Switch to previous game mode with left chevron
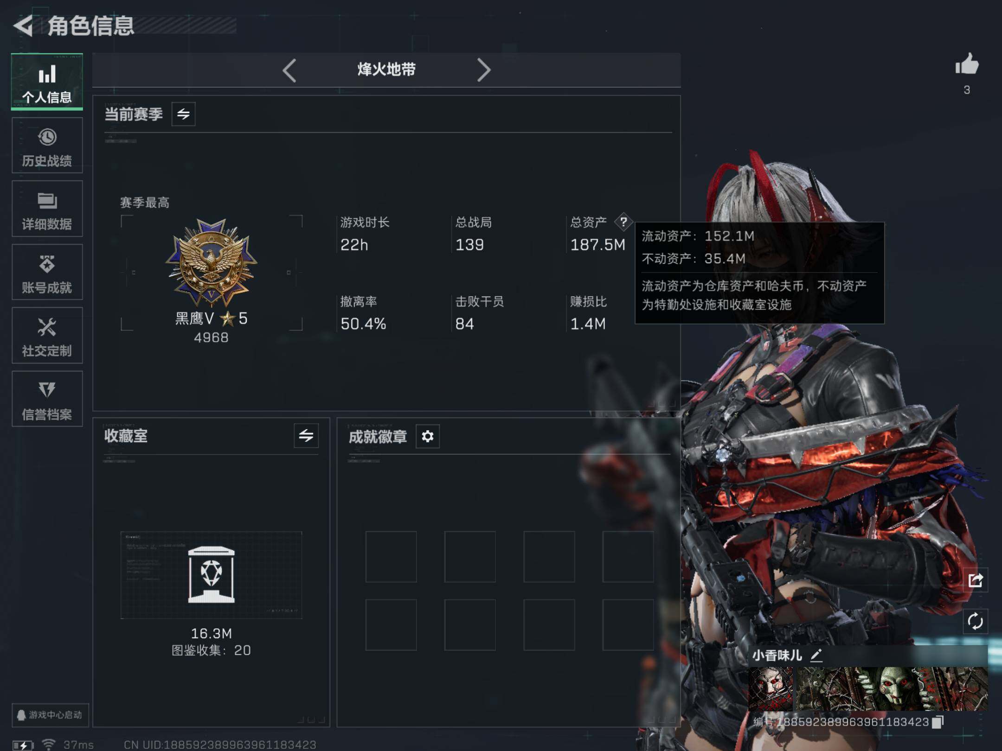 click(x=289, y=70)
